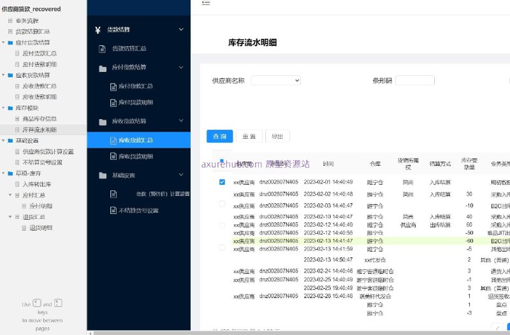Click the blue 查询 button
Viewport: 510px width, 335px height.
[219, 136]
